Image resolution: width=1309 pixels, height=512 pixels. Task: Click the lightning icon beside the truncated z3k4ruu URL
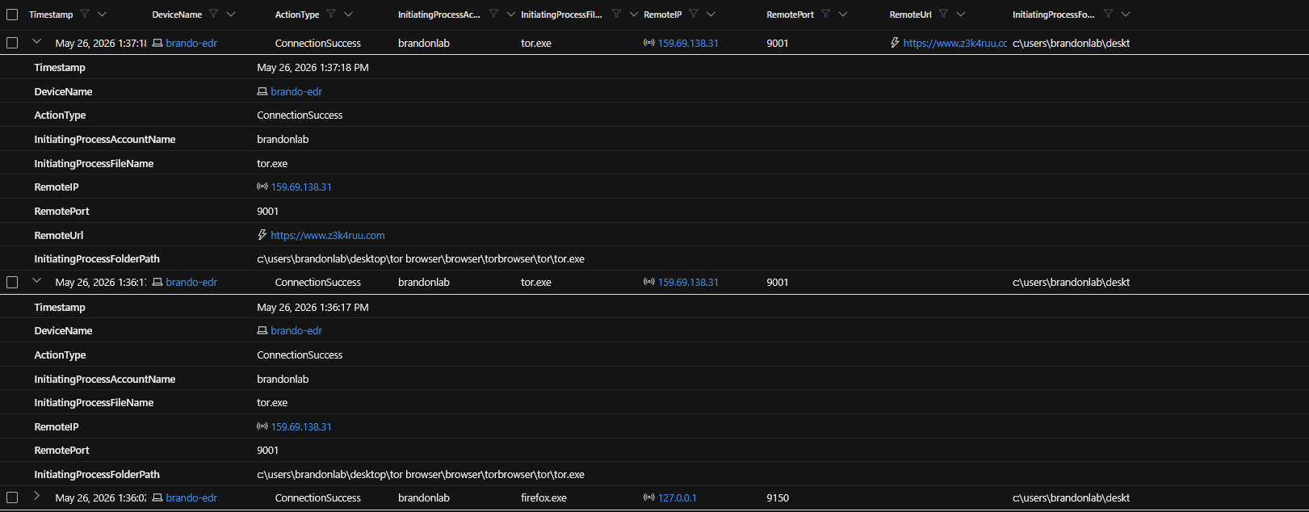tap(895, 43)
